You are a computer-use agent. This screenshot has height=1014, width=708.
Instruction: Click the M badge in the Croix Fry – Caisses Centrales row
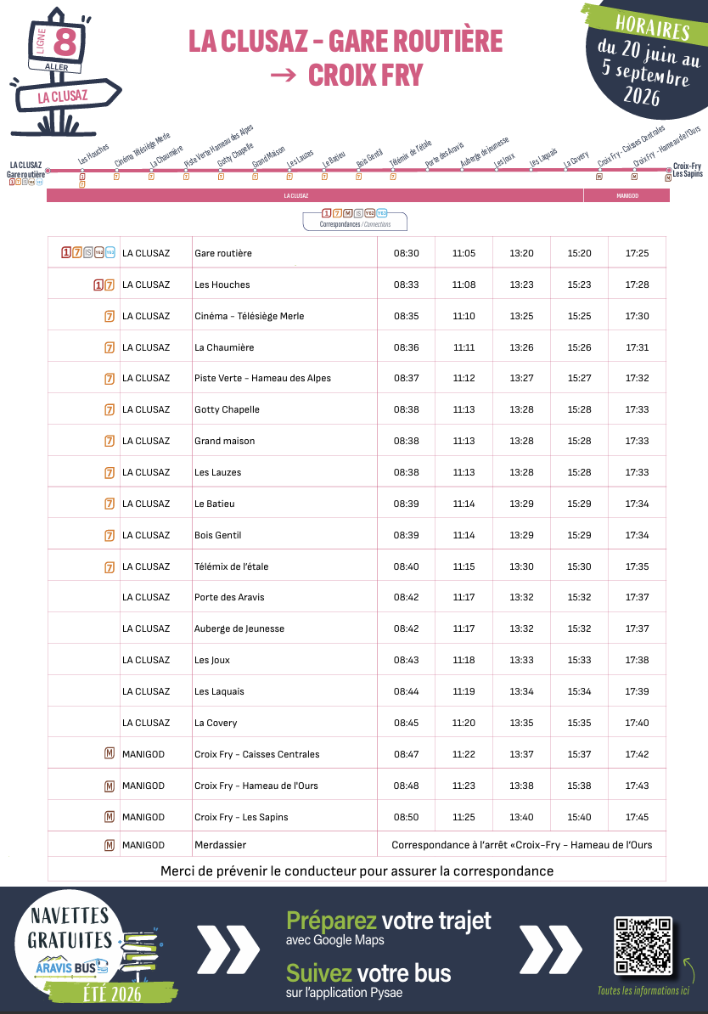click(110, 753)
